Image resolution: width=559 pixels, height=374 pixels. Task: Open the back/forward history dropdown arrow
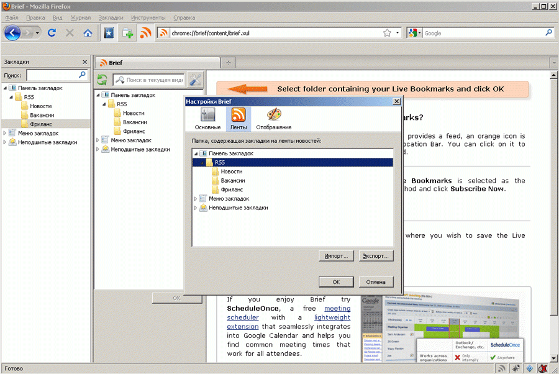click(37, 33)
